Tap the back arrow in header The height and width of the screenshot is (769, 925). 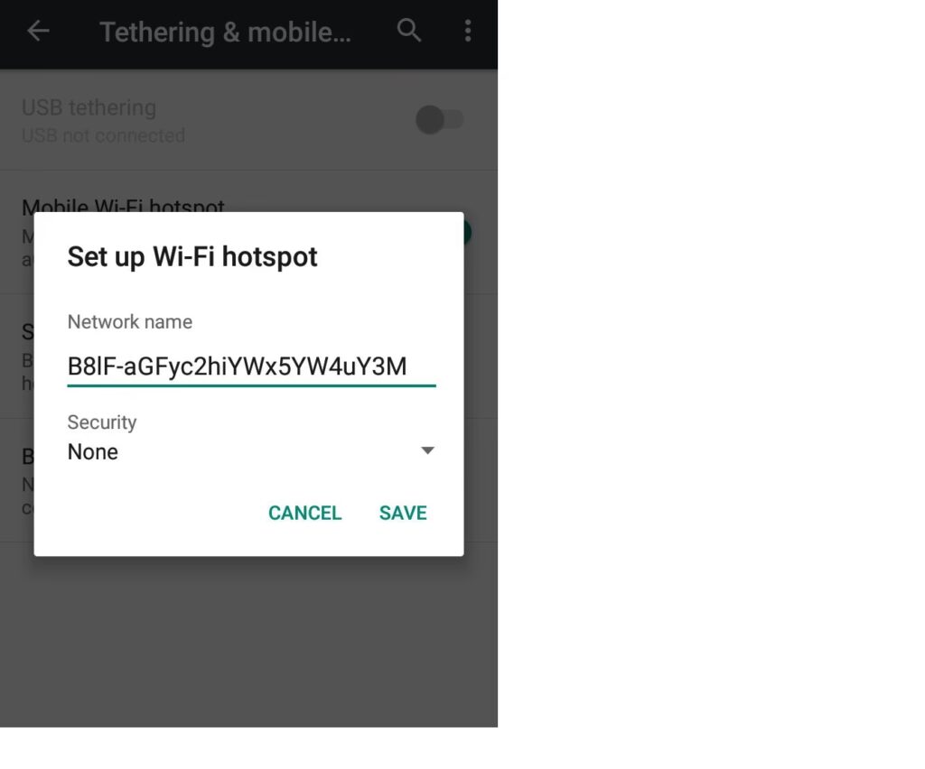click(38, 32)
